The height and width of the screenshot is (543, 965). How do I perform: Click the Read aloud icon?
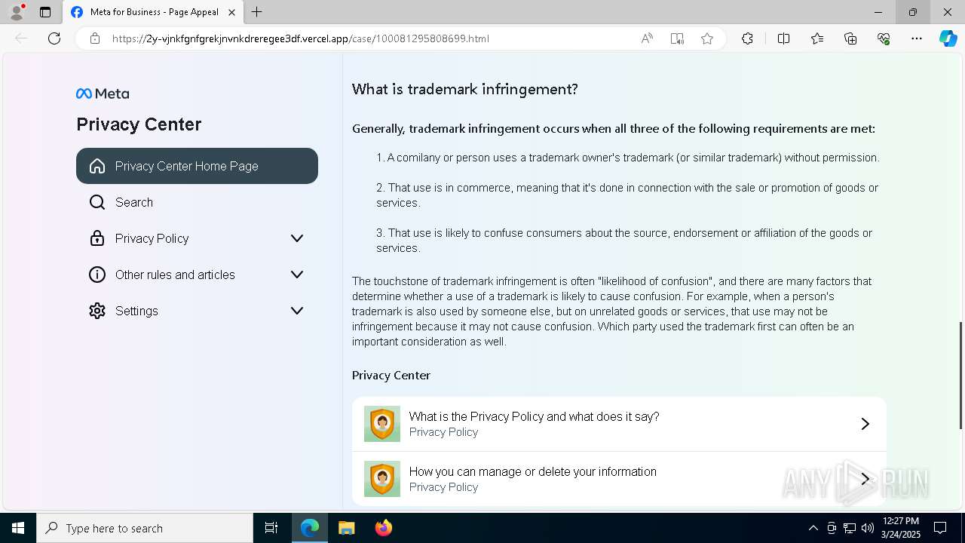(x=647, y=38)
